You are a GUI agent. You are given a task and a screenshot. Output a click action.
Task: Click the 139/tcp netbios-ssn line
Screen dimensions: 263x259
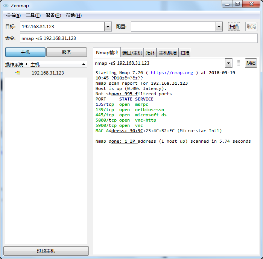(x=130, y=110)
